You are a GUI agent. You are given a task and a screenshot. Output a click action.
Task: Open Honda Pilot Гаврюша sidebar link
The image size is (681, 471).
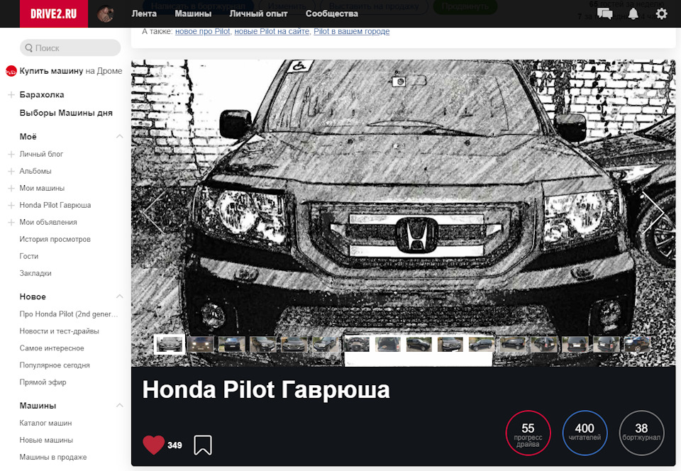[55, 205]
